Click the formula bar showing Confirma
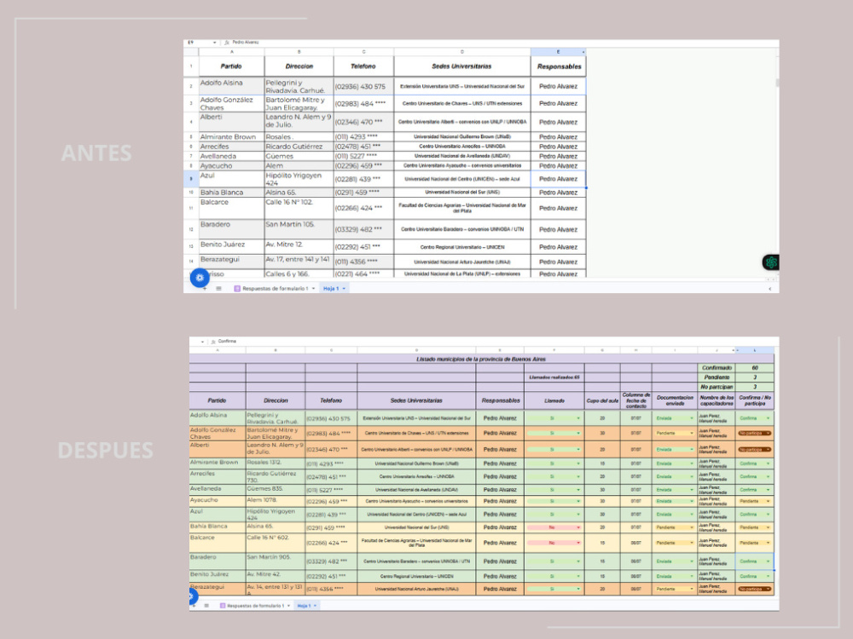Viewport: 853px width, 639px height. [x=227, y=342]
